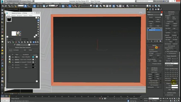Toggle the By Angle checkbox

[x=148, y=54]
